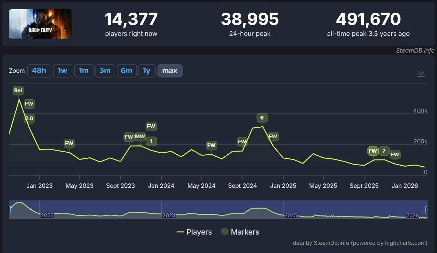Click the 'players right now' caption
The image size is (437, 253).
pyautogui.click(x=131, y=33)
